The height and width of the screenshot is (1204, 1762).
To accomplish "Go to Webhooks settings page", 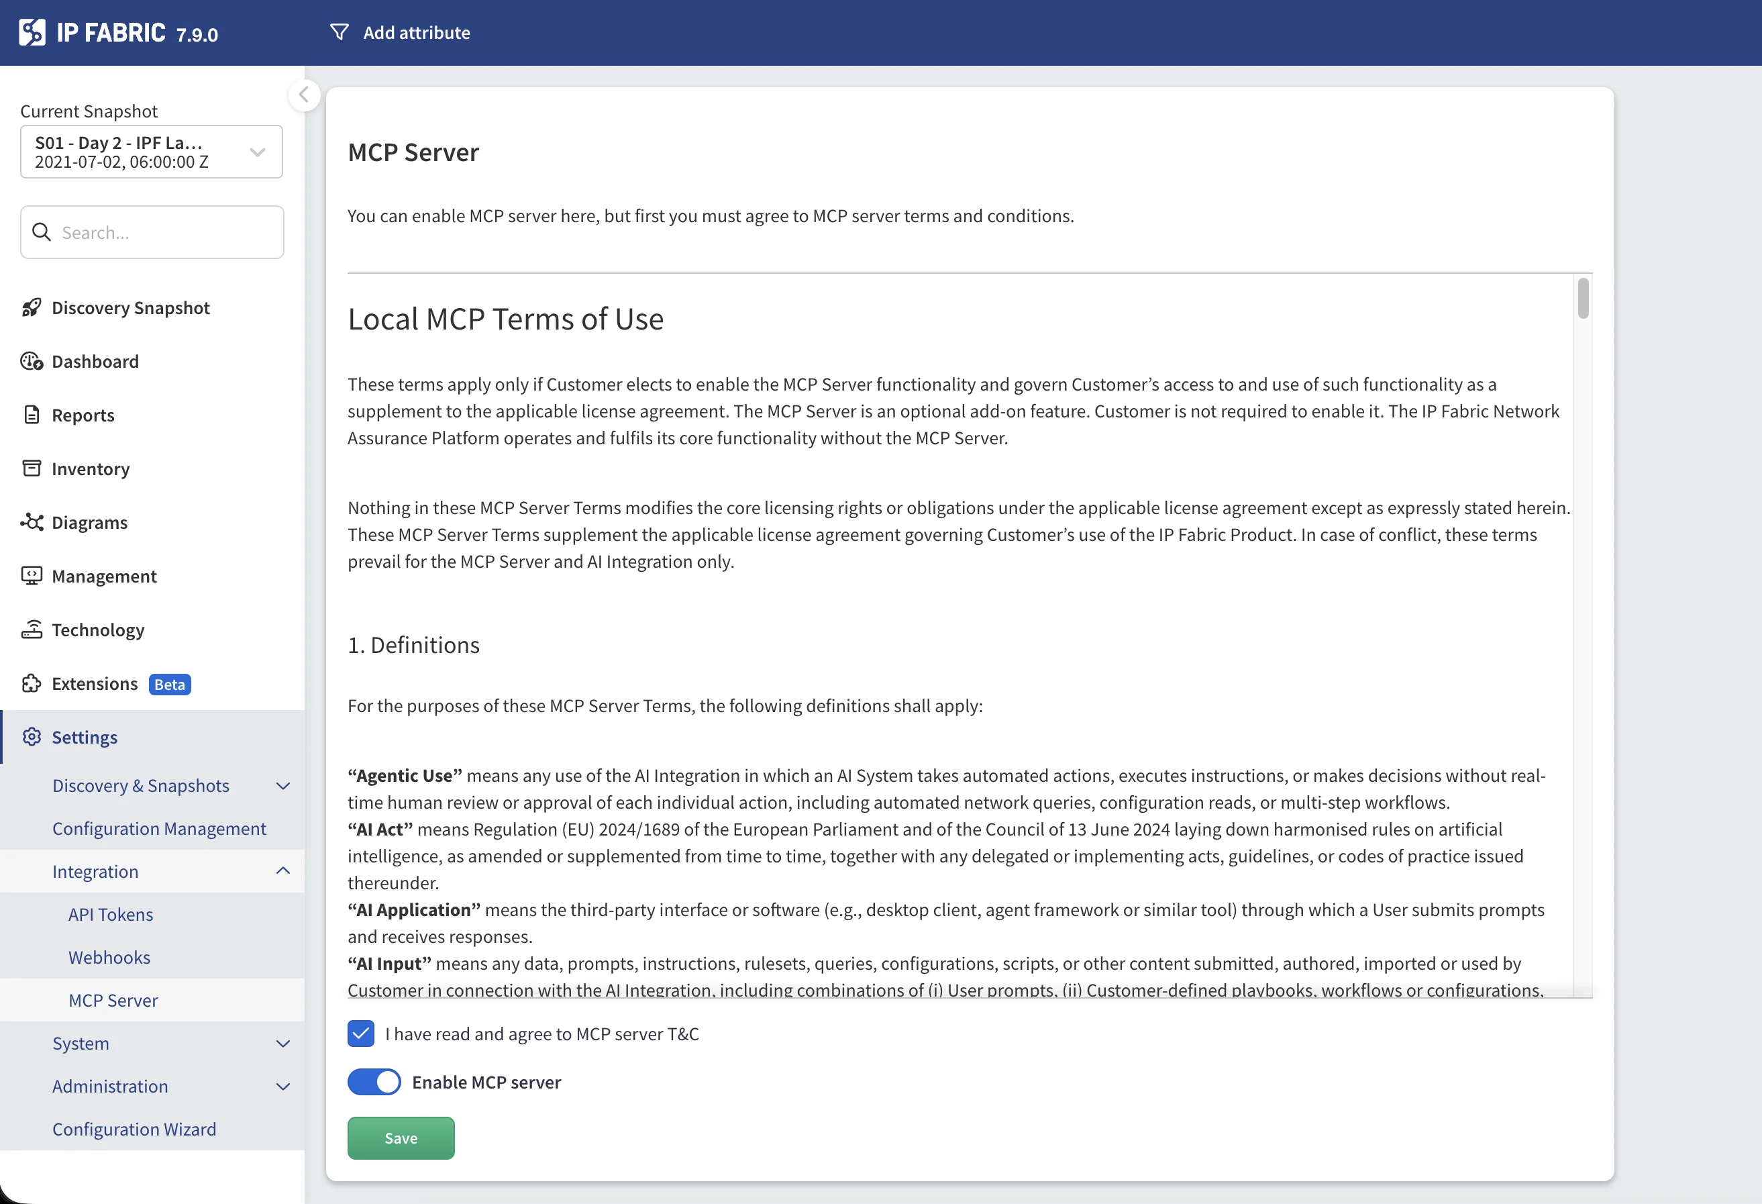I will click(x=109, y=958).
